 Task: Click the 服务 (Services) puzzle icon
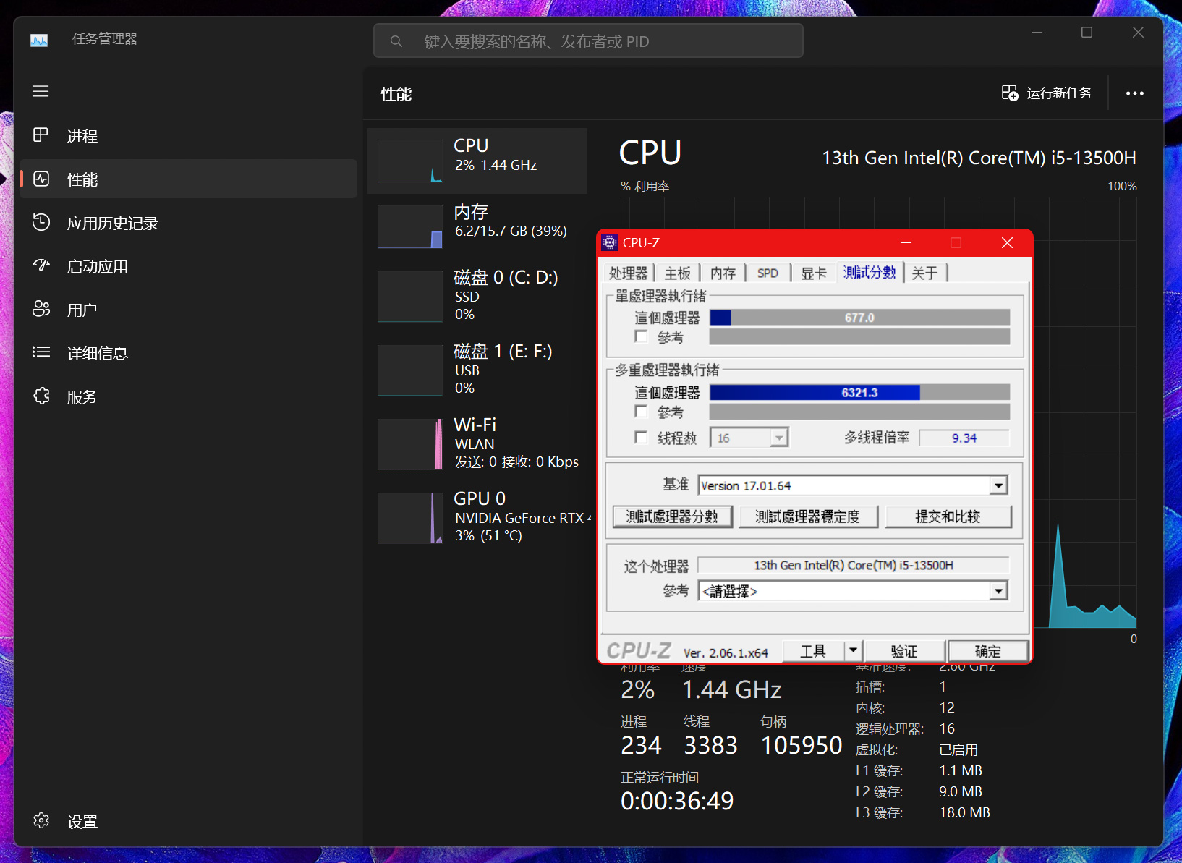41,396
